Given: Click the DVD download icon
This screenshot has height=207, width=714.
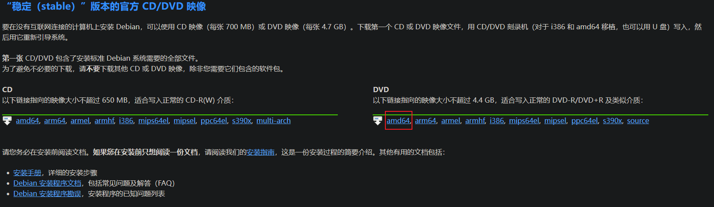Looking at the screenshot, I should point(378,121).
